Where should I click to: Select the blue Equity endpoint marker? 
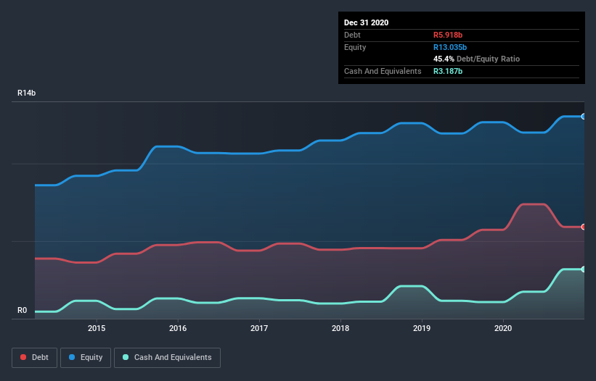pyautogui.click(x=584, y=117)
